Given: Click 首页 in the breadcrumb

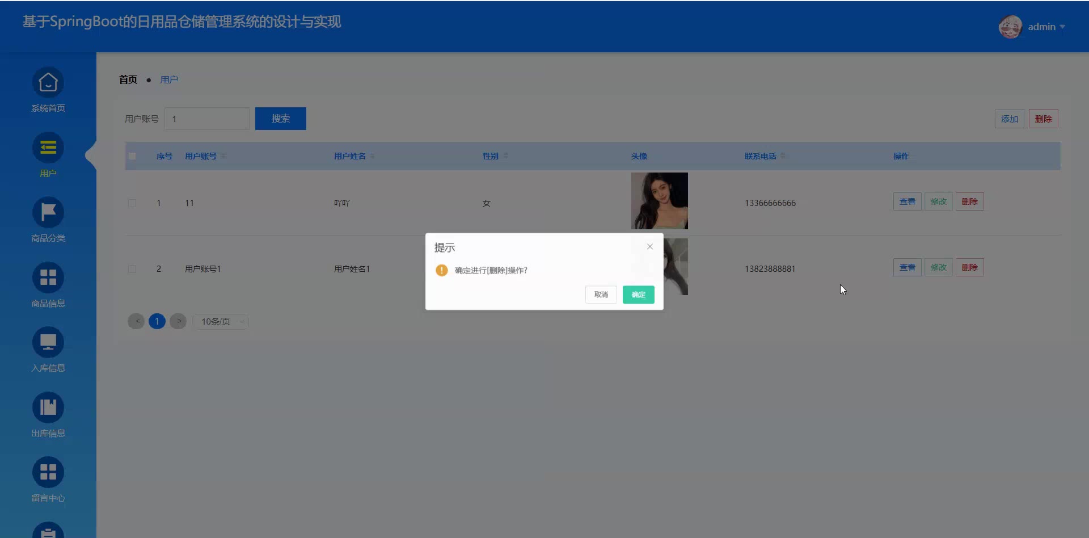Looking at the screenshot, I should pos(128,79).
